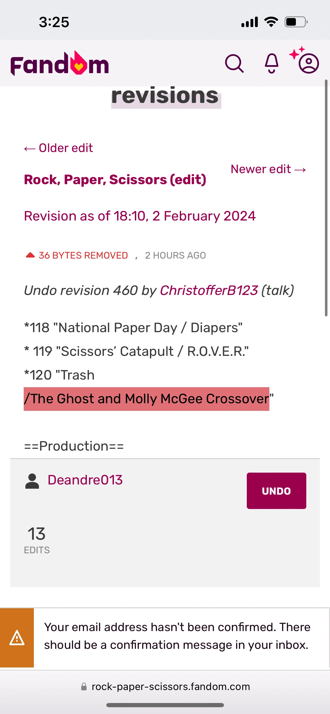330x714 pixels.
Task: Open revision as of 18:10, 2 February 2024
Action: pos(140,216)
